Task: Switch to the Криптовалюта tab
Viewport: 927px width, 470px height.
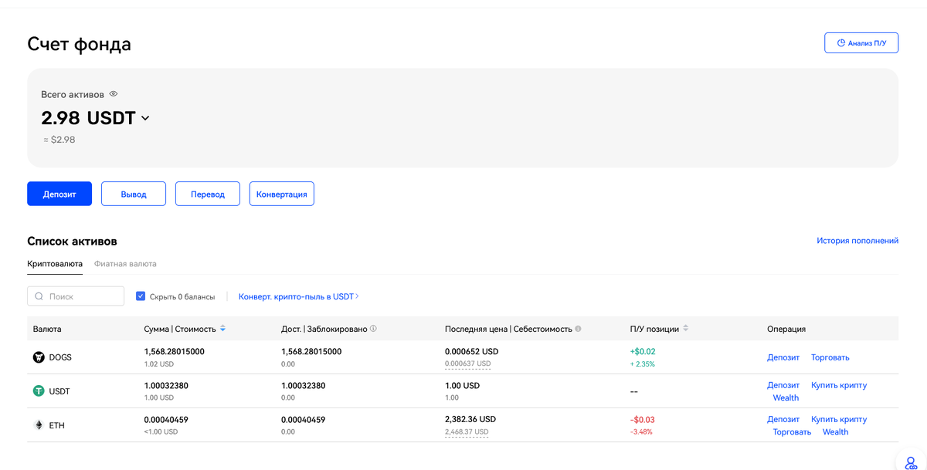Action: 55,264
